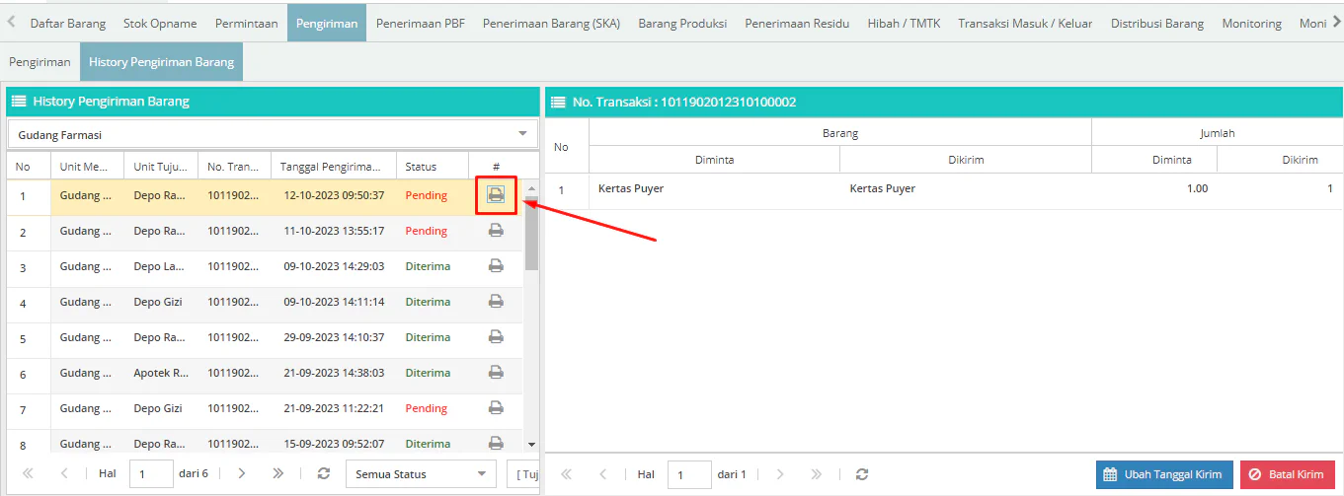
Task: Go to last page in history pager
Action: pyautogui.click(x=278, y=474)
